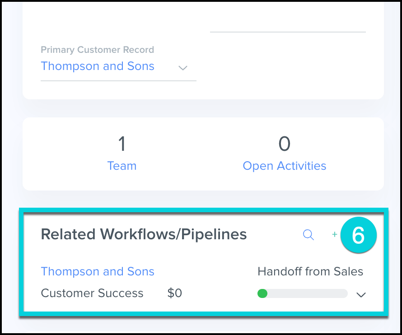402x335 pixels.
Task: Open the Primary Customer Record dropdown arrow
Action: [182, 68]
